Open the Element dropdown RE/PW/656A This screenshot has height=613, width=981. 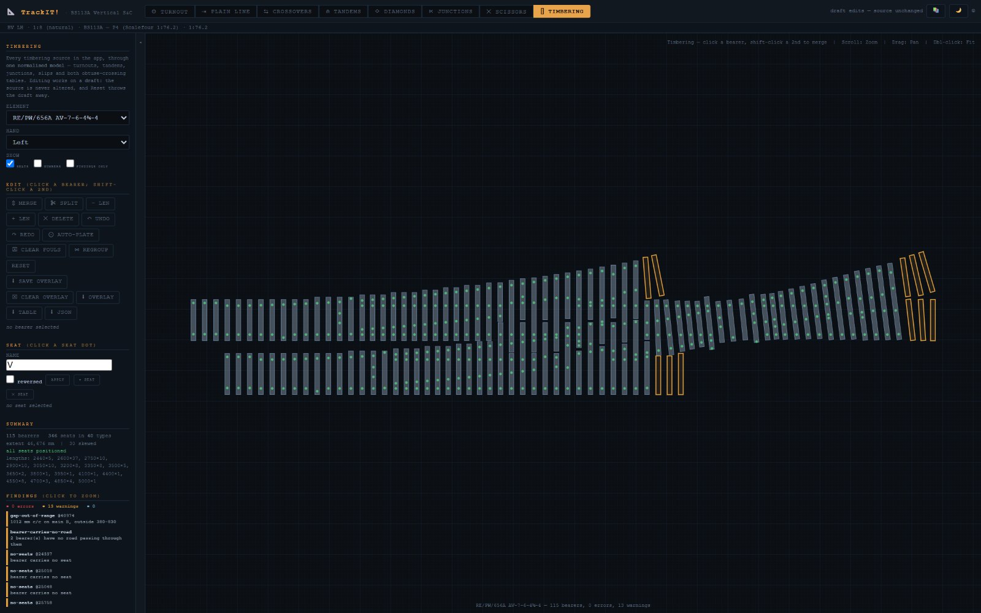[67, 118]
